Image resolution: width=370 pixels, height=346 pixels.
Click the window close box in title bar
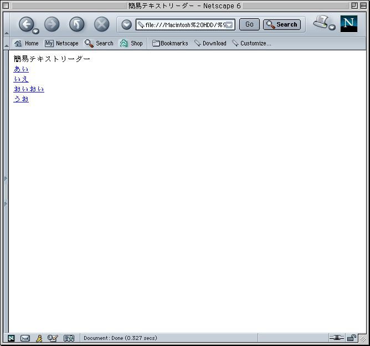tap(6, 6)
